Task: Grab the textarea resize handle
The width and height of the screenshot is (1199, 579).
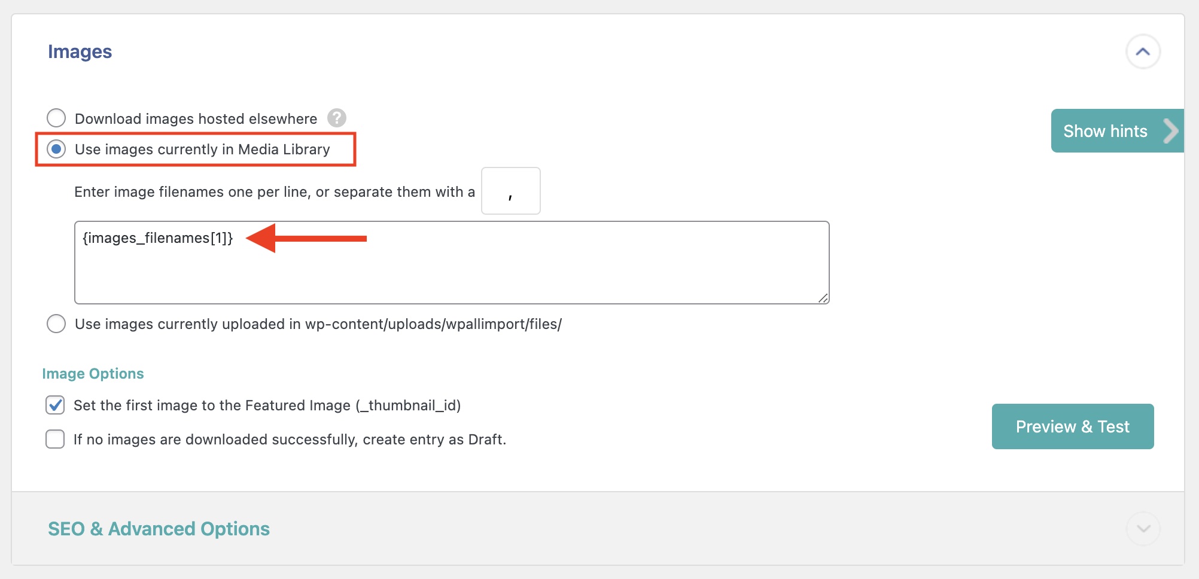Action: click(x=823, y=298)
